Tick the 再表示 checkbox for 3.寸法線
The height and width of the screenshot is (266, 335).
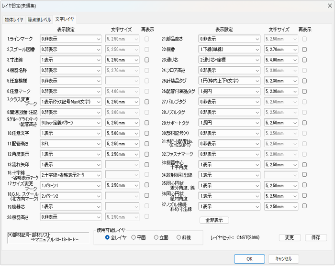coord(147,60)
